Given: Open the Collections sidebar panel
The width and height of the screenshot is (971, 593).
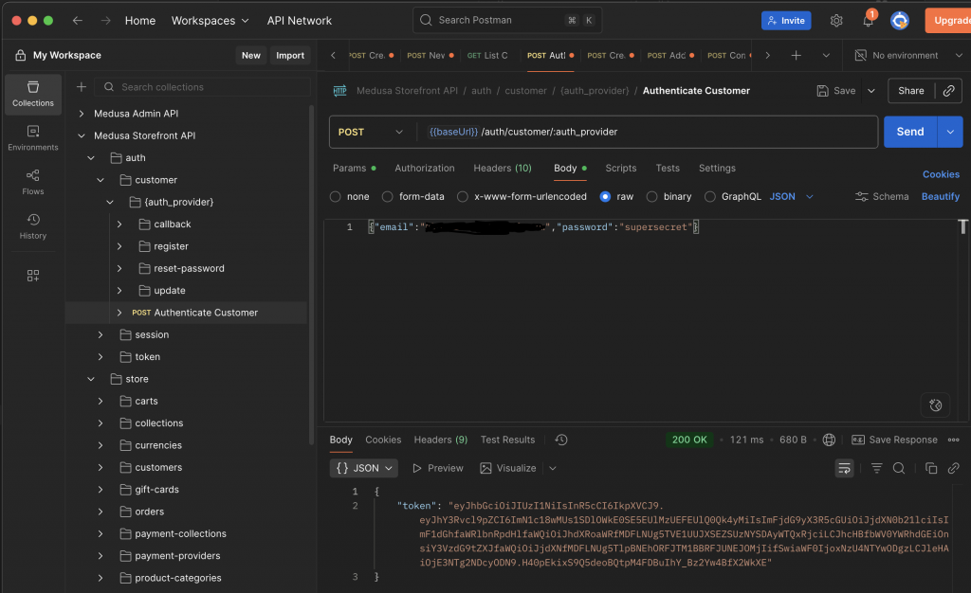Looking at the screenshot, I should [33, 94].
